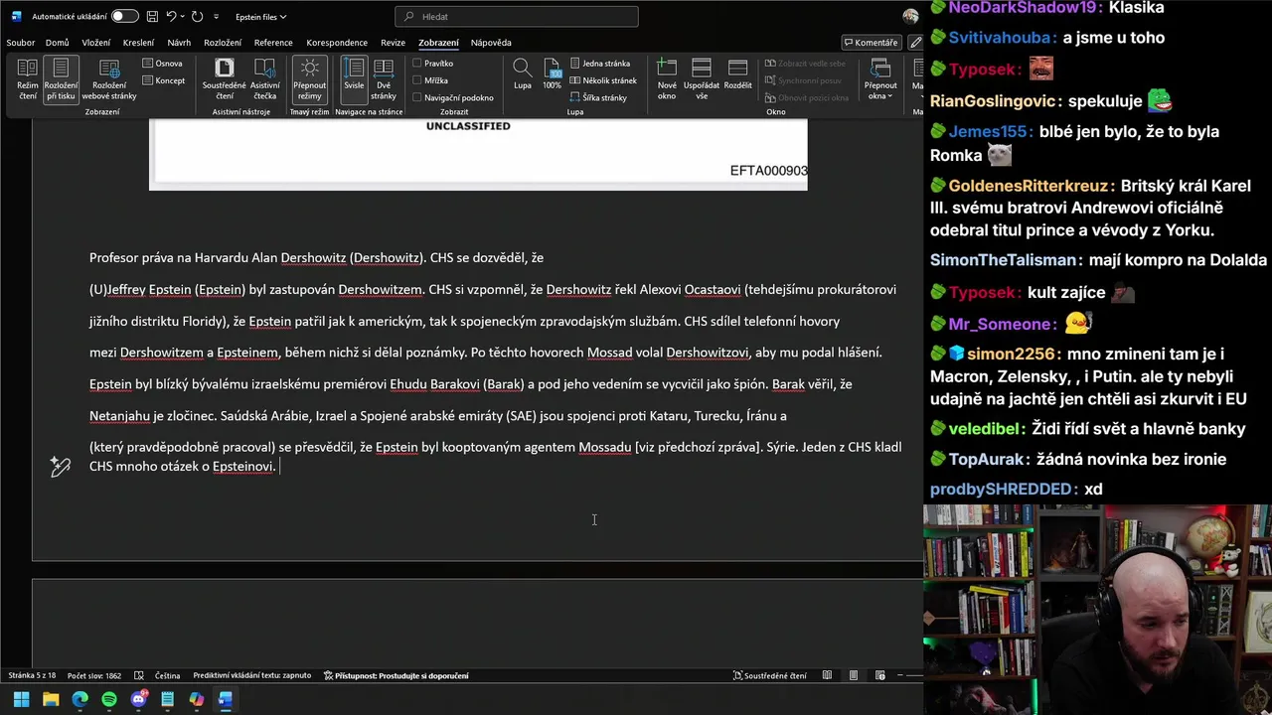This screenshot has width=1272, height=715.
Task: Open a Nové okno window
Action: click(667, 78)
